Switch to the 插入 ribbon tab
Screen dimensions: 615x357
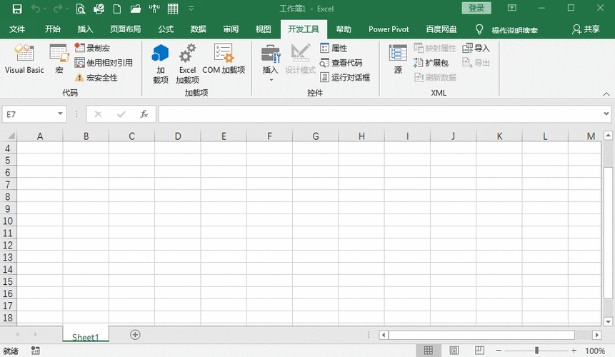(x=85, y=29)
